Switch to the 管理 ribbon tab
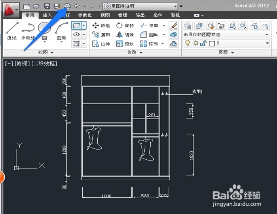The image size is (277, 214). (123, 15)
